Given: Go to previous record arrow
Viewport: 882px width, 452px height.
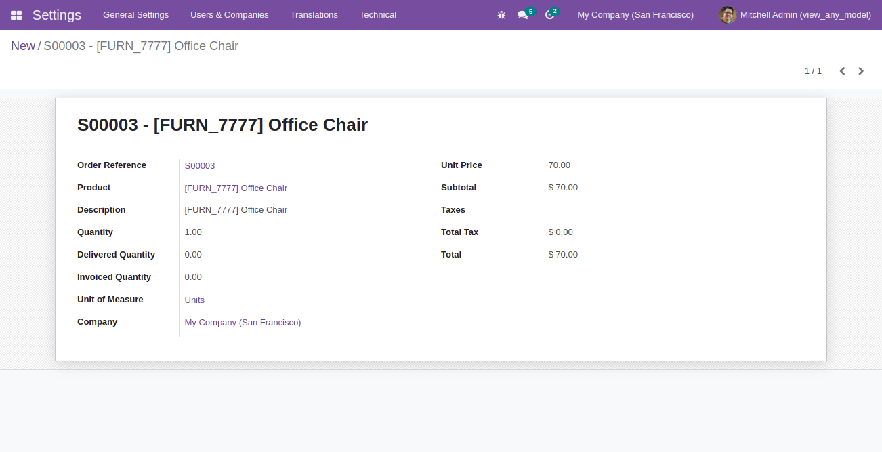Looking at the screenshot, I should tap(842, 71).
